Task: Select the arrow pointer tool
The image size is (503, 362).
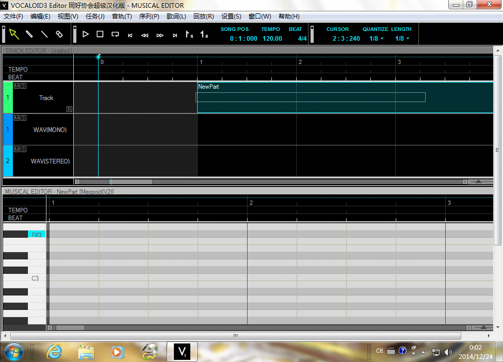Action: point(14,34)
